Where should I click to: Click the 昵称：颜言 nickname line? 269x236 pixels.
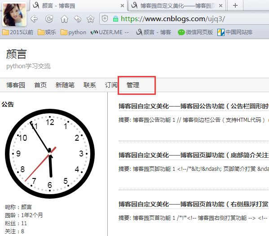pos(18,207)
